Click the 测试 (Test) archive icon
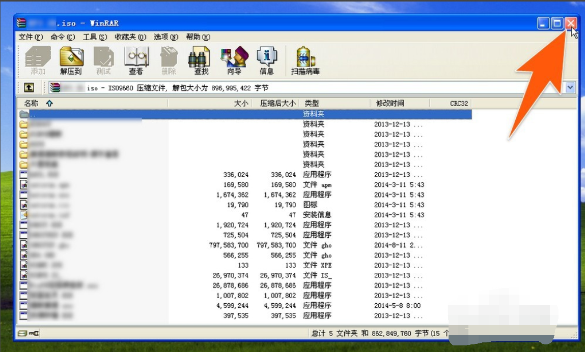 pos(103,58)
